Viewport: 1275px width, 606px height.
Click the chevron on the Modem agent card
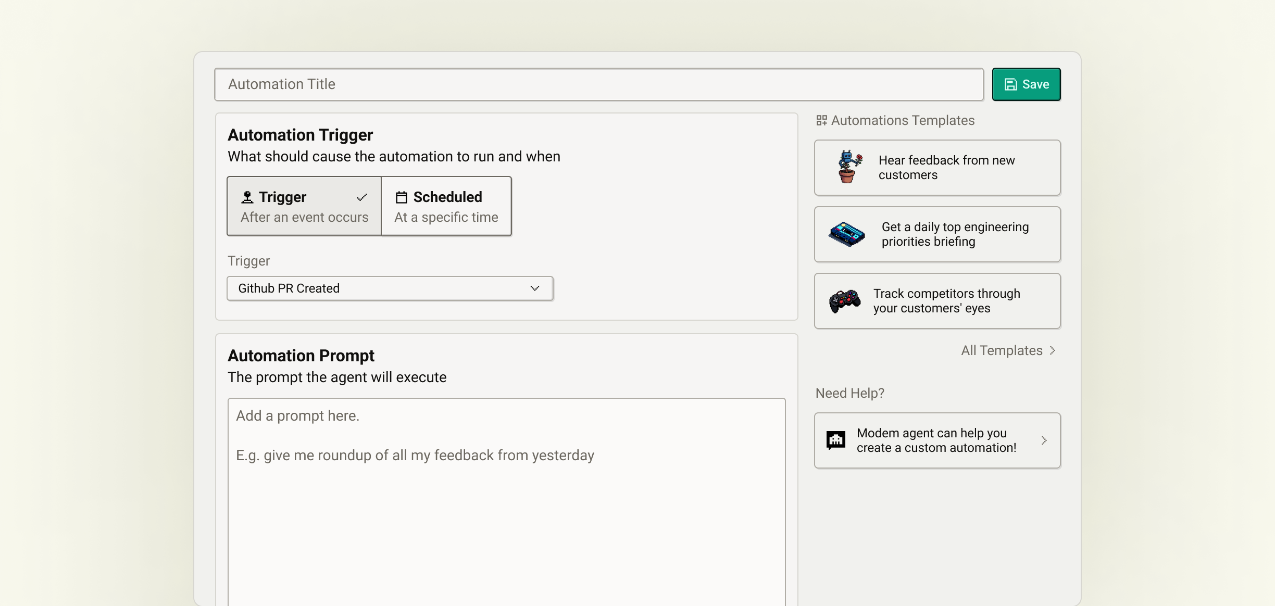[1044, 440]
